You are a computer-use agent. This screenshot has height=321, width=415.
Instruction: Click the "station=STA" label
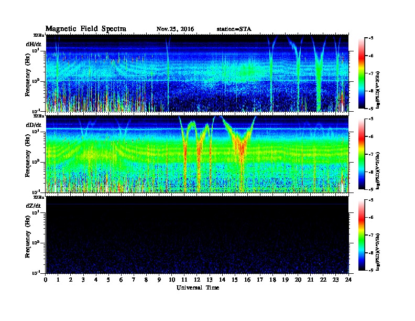[x=234, y=29]
